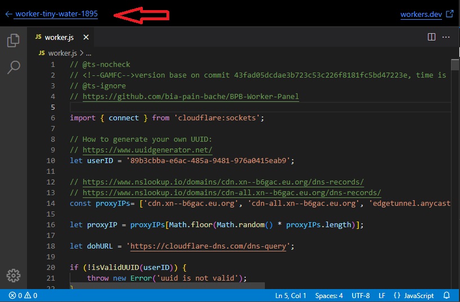
Task: Click Spaces: 4 indentation setting
Action: pos(329,295)
